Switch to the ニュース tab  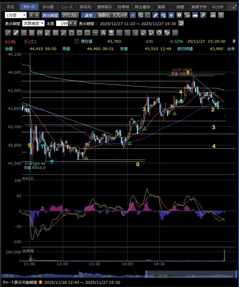point(66,7)
